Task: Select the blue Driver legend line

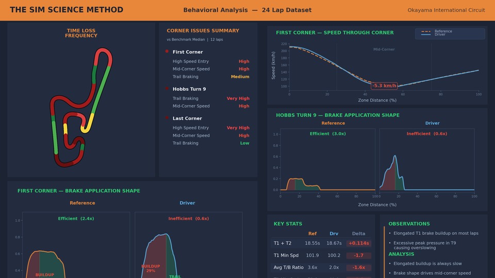Action: pyautogui.click(x=426, y=34)
